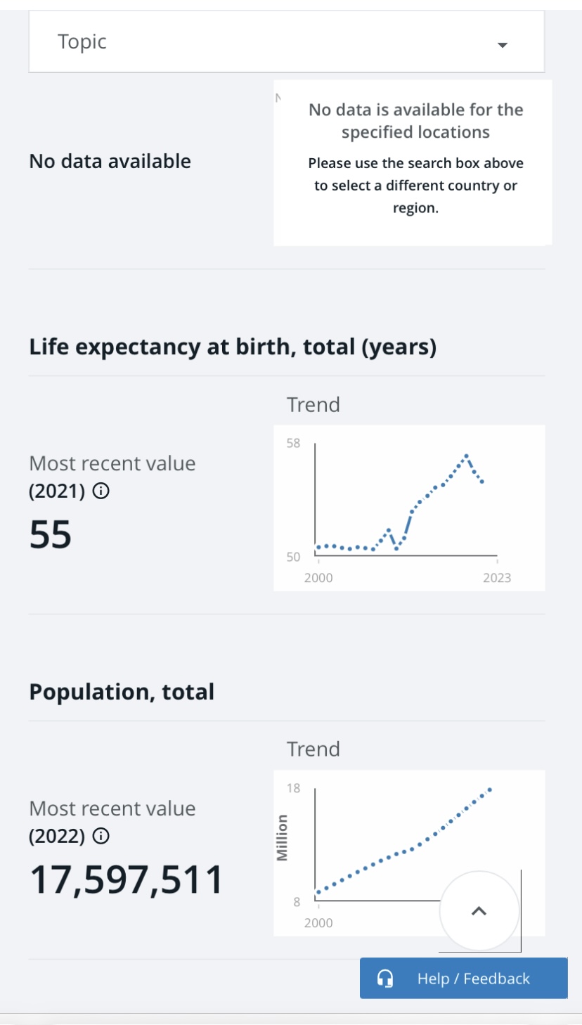The height and width of the screenshot is (1025, 582).
Task: Click the Trend label above life expectancy chart
Action: [x=313, y=404]
